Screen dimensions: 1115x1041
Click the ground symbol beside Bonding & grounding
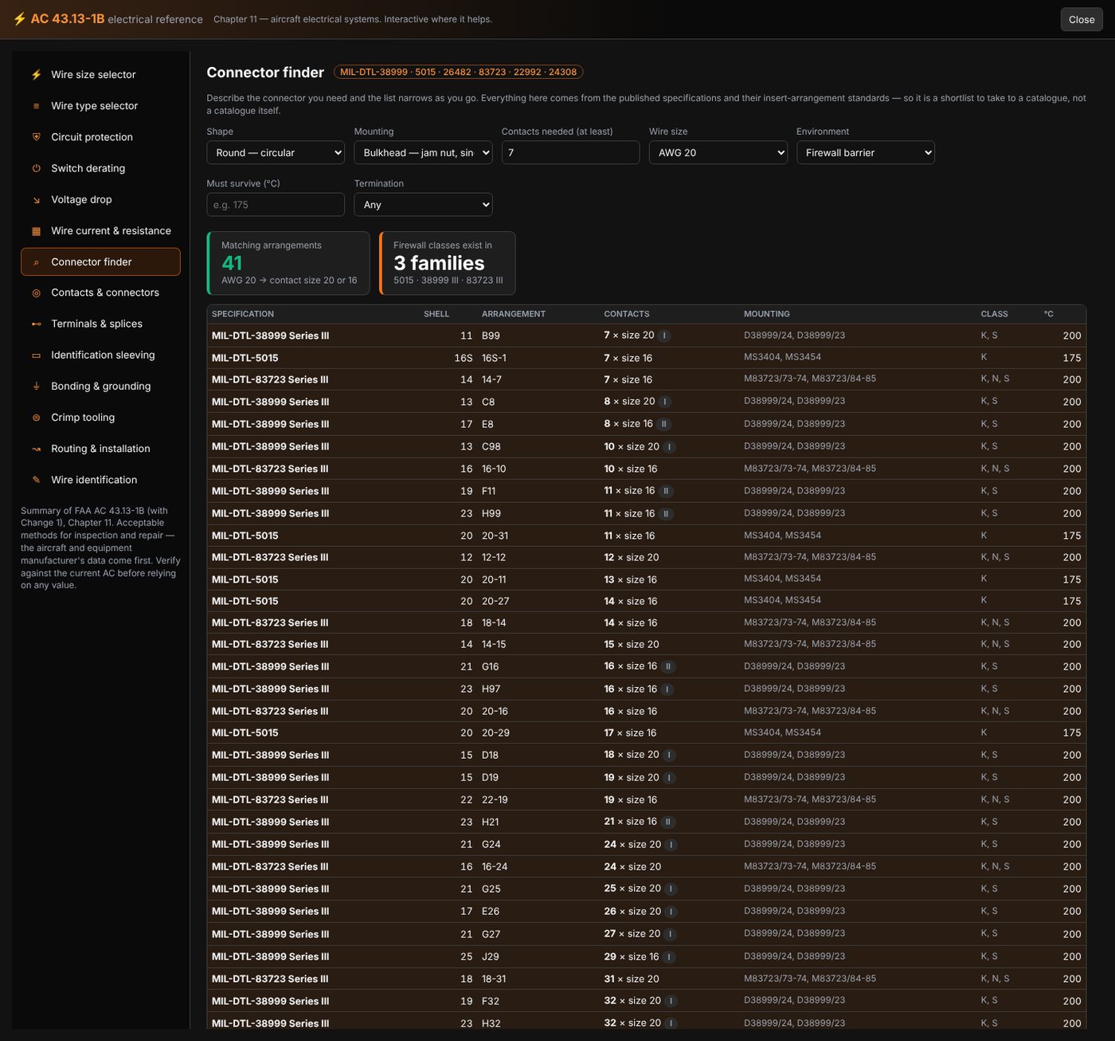(36, 387)
